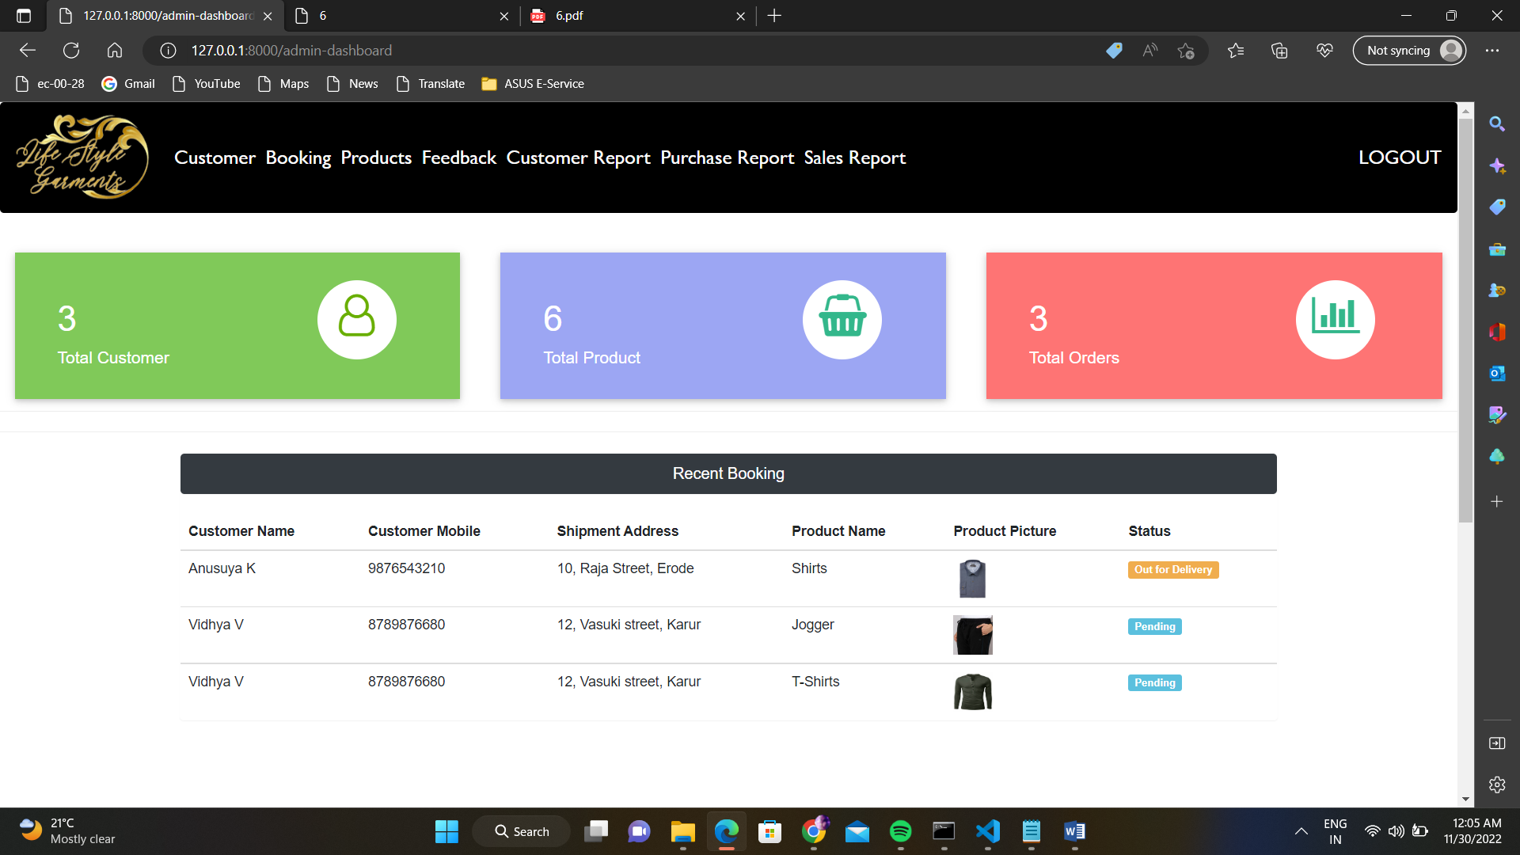Viewport: 1520px width, 855px height.
Task: Open the ENG IN language switcher
Action: tap(1335, 831)
